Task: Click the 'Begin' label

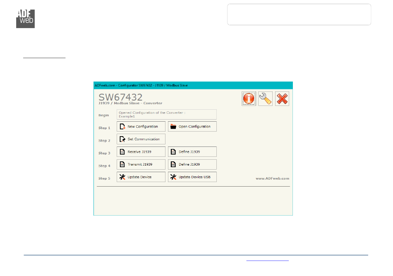Action: pos(104,115)
